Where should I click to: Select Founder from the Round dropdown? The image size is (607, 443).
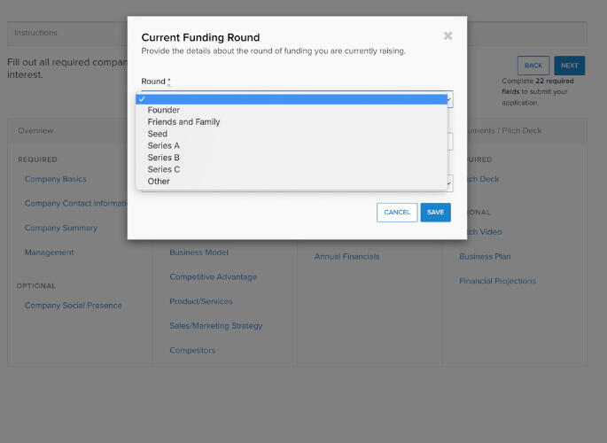[x=164, y=110]
